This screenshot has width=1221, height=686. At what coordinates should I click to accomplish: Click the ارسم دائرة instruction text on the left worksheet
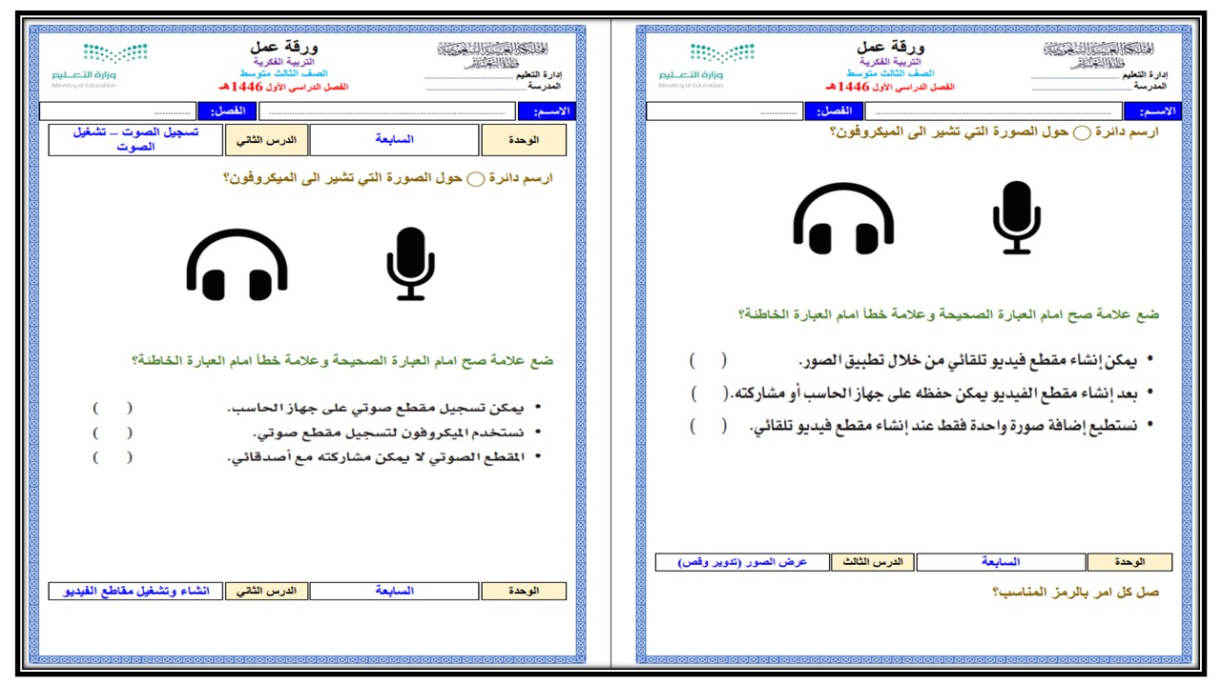(x=388, y=179)
